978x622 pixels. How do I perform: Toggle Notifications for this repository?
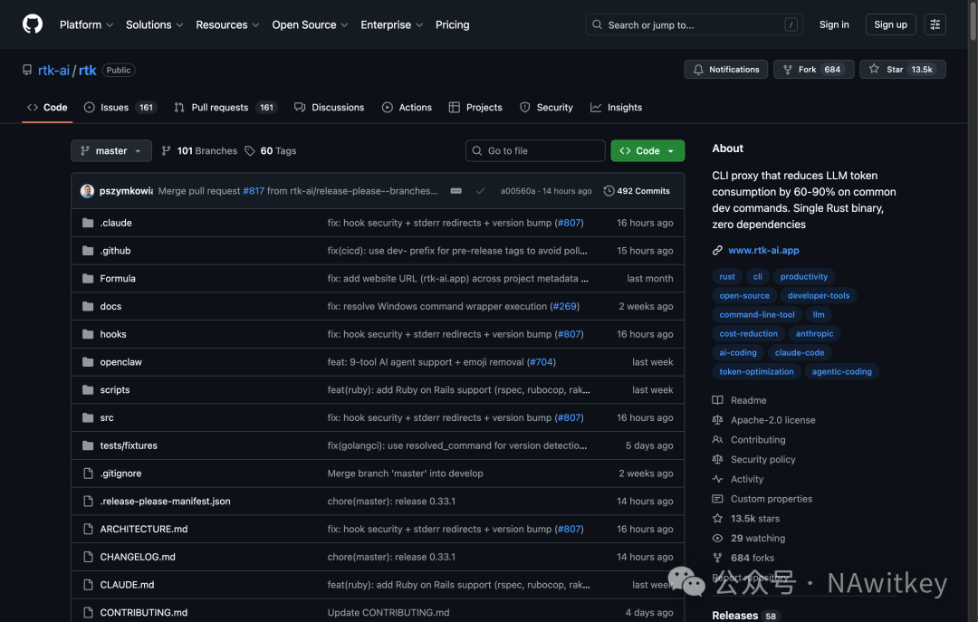(x=726, y=69)
